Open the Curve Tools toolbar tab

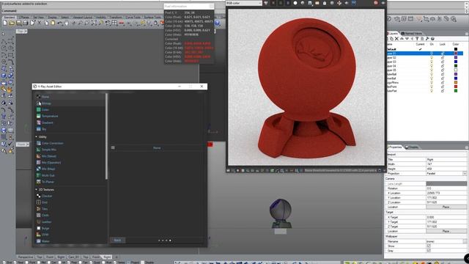[x=133, y=17]
